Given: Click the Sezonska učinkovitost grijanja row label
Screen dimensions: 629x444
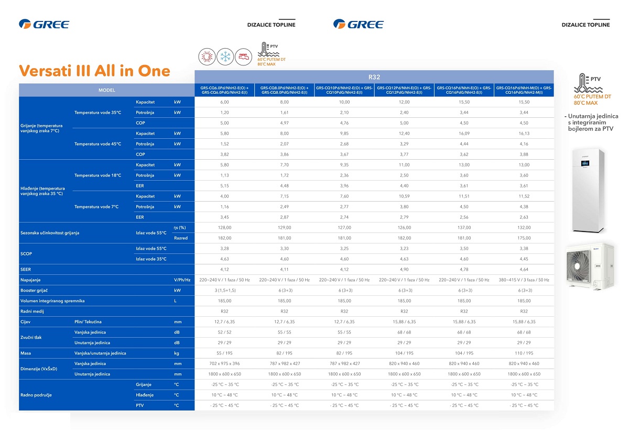Looking at the screenshot, I should click(x=50, y=233).
